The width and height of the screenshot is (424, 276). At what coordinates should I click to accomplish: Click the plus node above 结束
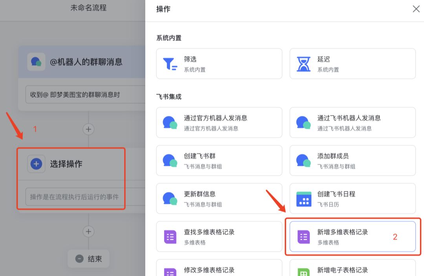click(88, 232)
